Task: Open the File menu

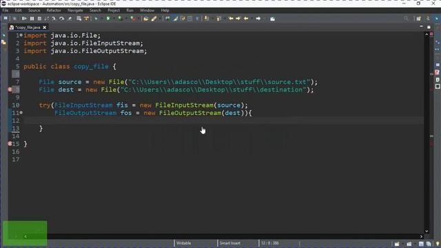Action: pyautogui.click(x=6, y=10)
